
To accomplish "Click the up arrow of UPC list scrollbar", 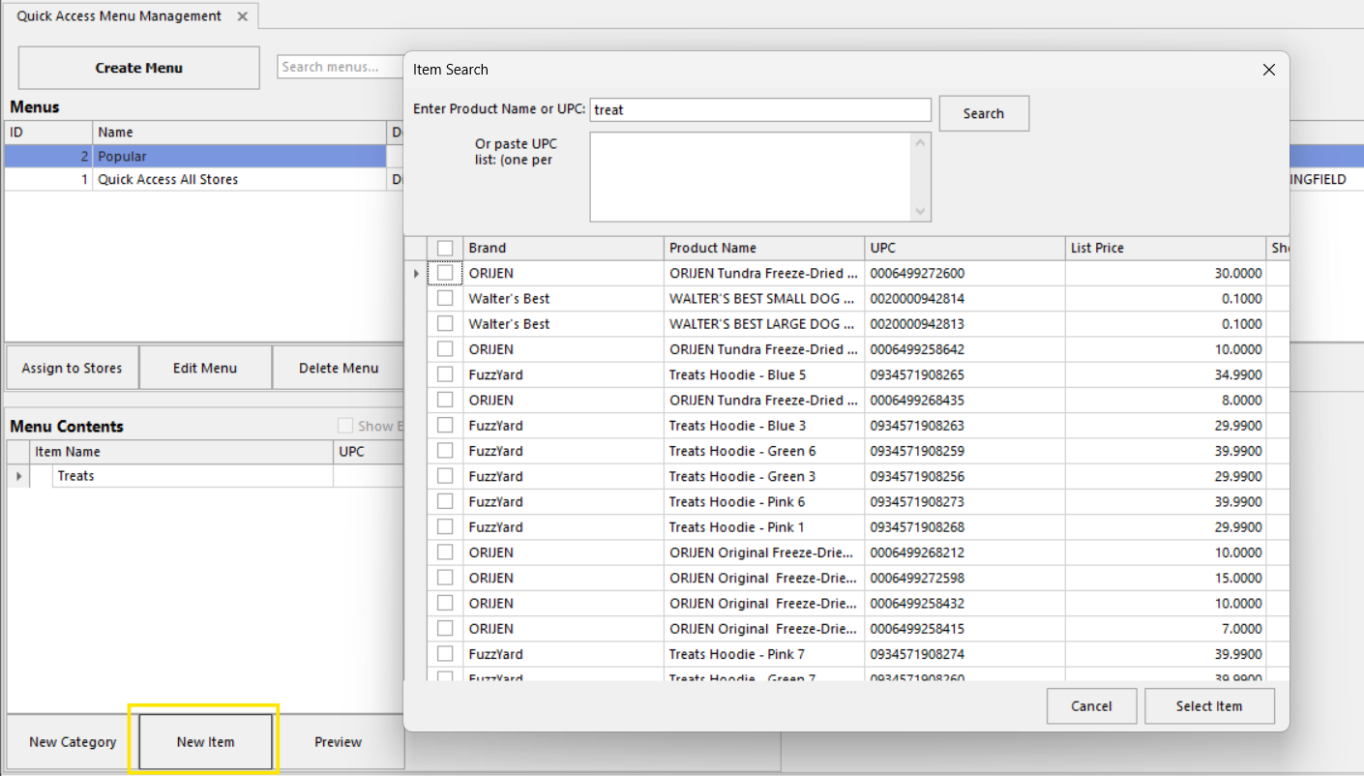I will point(921,143).
